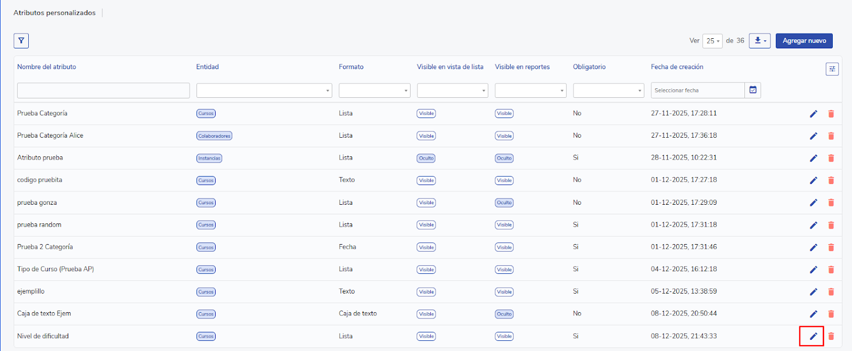
Task: Remove the Caja de texto Ejem attribute
Action: [831, 314]
